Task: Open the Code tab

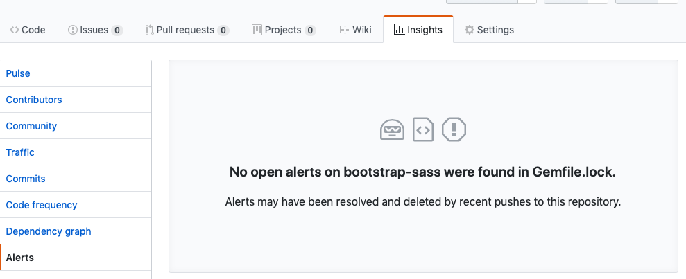Action: point(28,30)
